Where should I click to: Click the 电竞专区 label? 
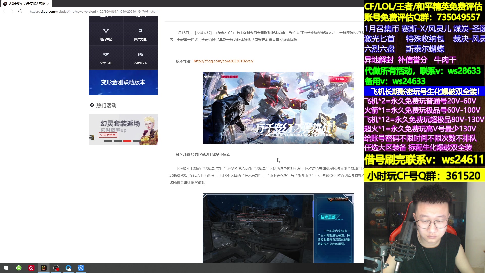point(106,39)
